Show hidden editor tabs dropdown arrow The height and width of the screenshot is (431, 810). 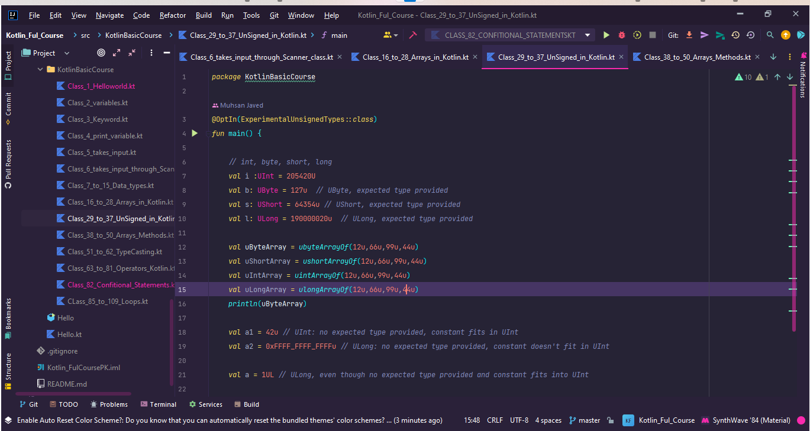773,57
